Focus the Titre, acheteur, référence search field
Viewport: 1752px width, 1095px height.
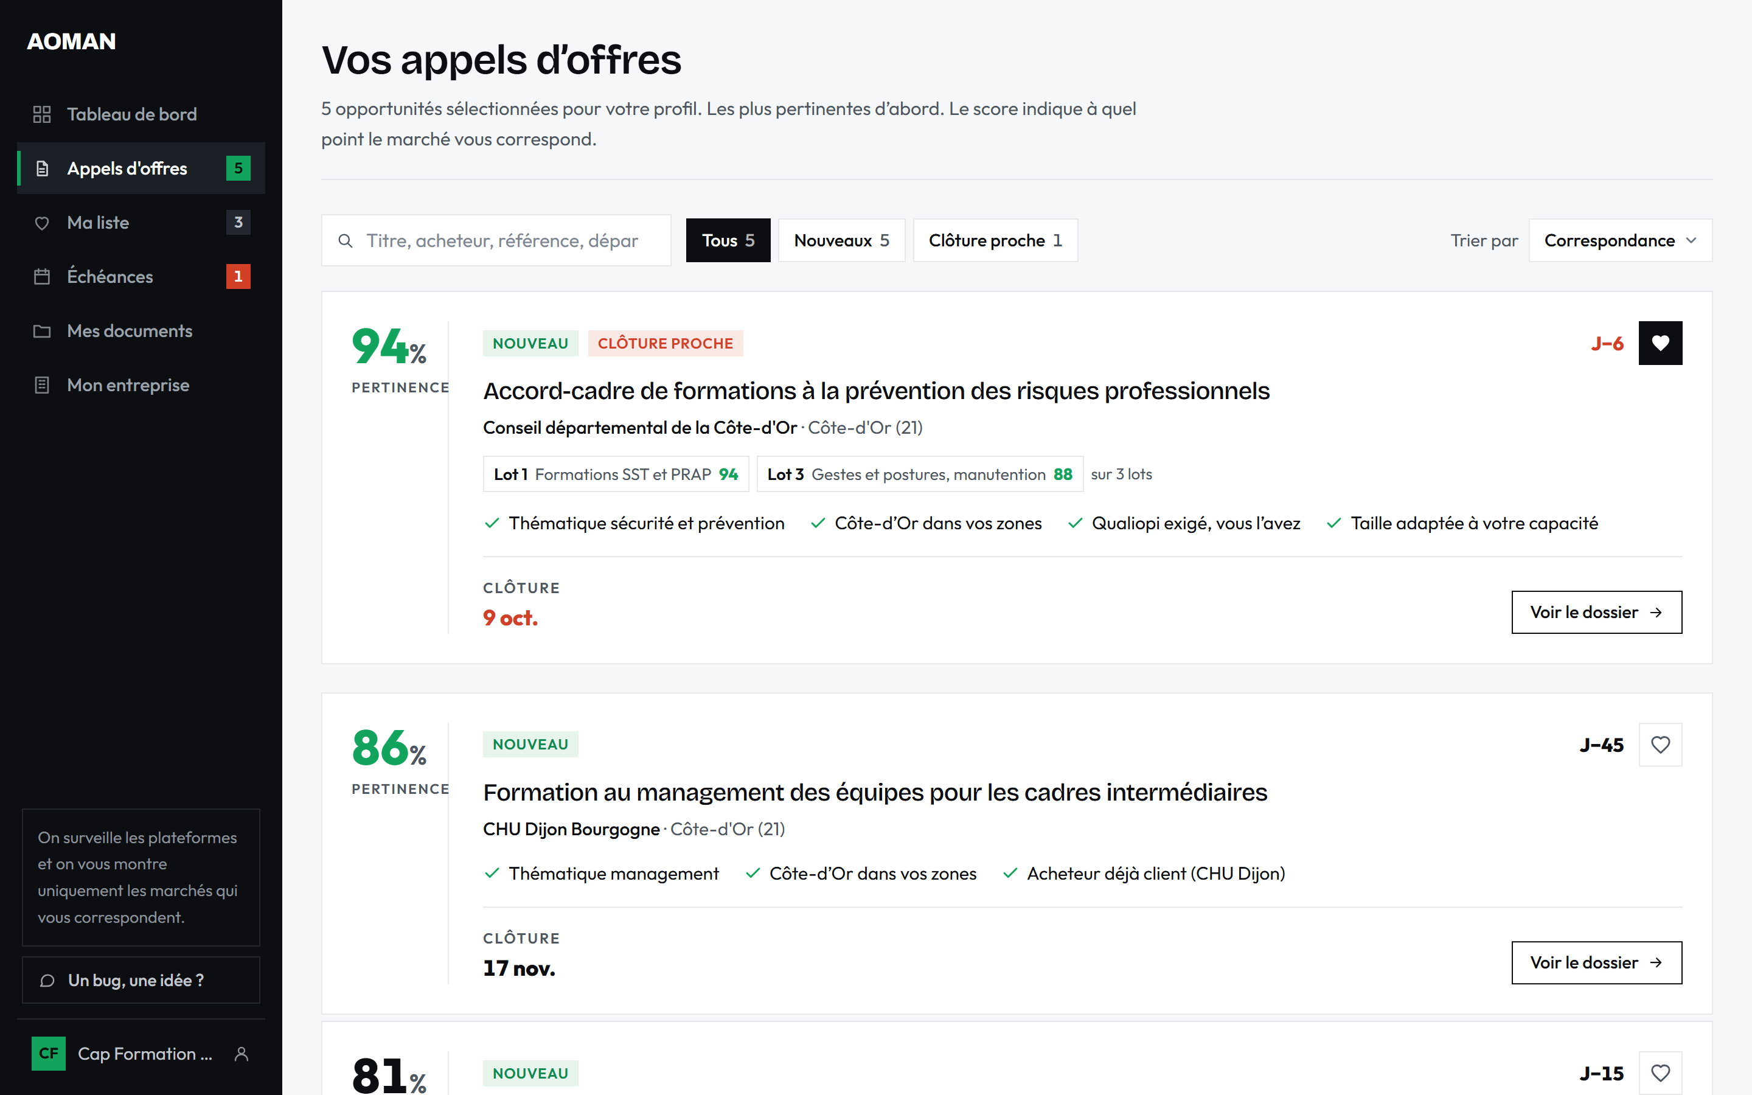(x=496, y=240)
